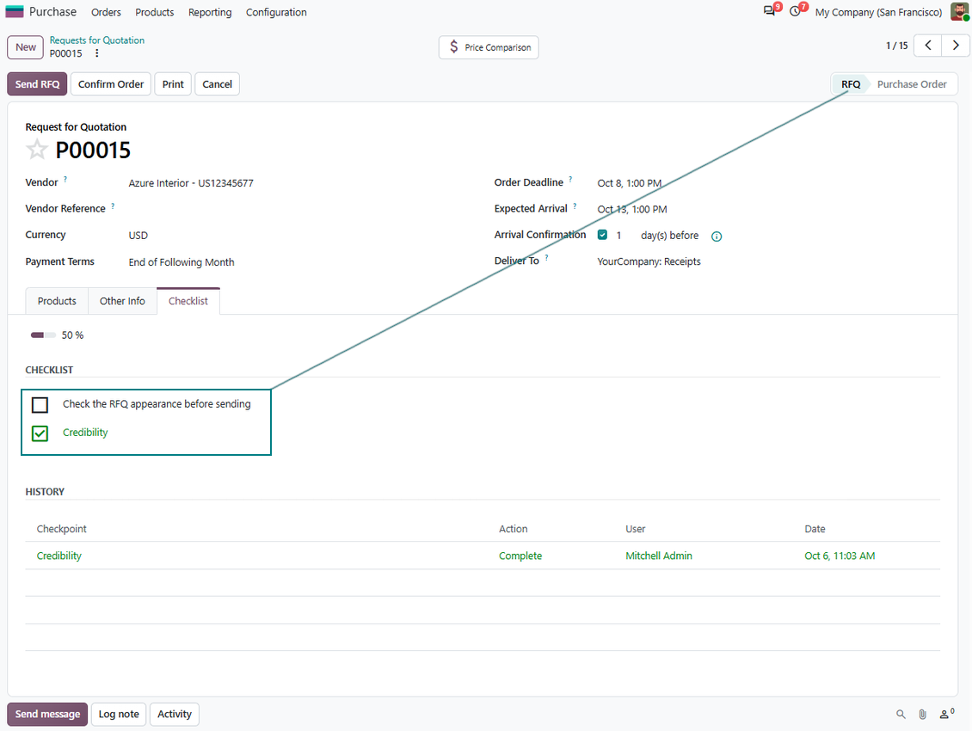Show followers icon in chatter
972x731 pixels.
(946, 714)
